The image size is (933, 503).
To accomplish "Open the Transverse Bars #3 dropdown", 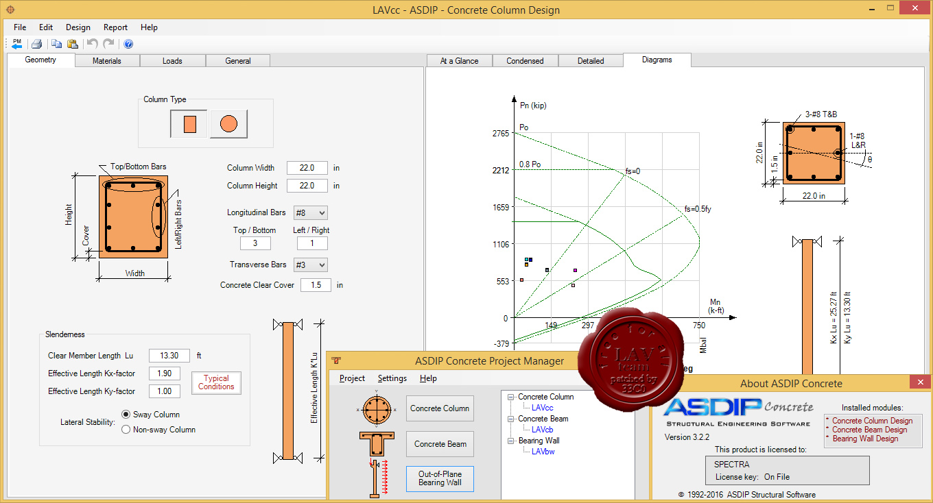I will (310, 265).
